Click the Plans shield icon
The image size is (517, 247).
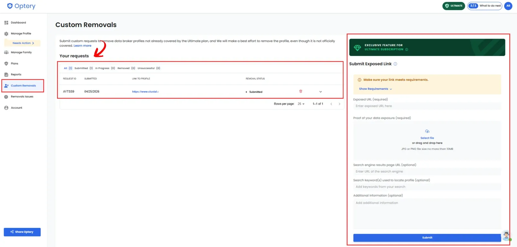6,64
